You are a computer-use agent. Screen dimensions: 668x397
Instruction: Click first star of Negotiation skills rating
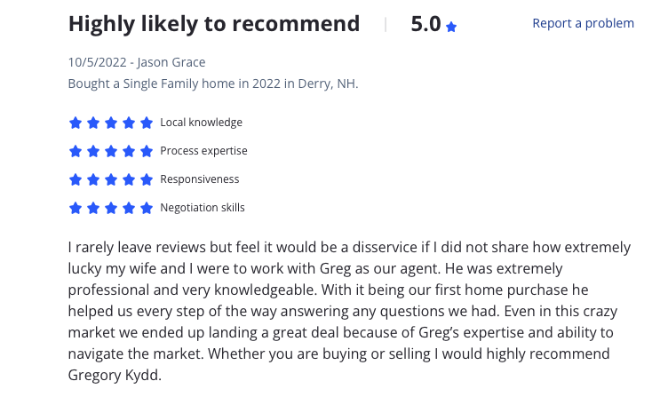(76, 208)
